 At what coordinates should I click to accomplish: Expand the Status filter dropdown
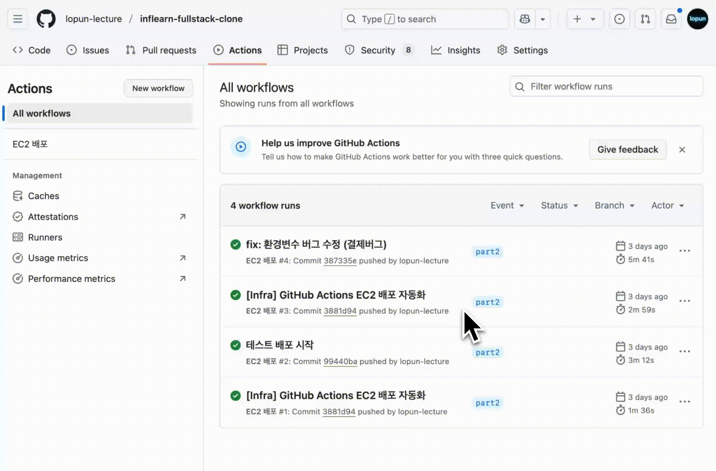[x=560, y=205]
